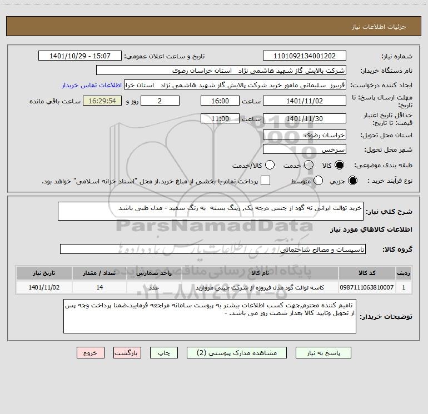
Task: Click the buyer organization name field
Action: click(221, 71)
